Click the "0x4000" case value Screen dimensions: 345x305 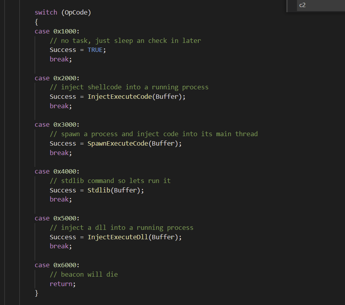coord(65,172)
